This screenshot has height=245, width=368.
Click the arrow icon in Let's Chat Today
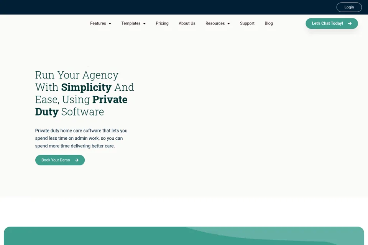pyautogui.click(x=350, y=23)
